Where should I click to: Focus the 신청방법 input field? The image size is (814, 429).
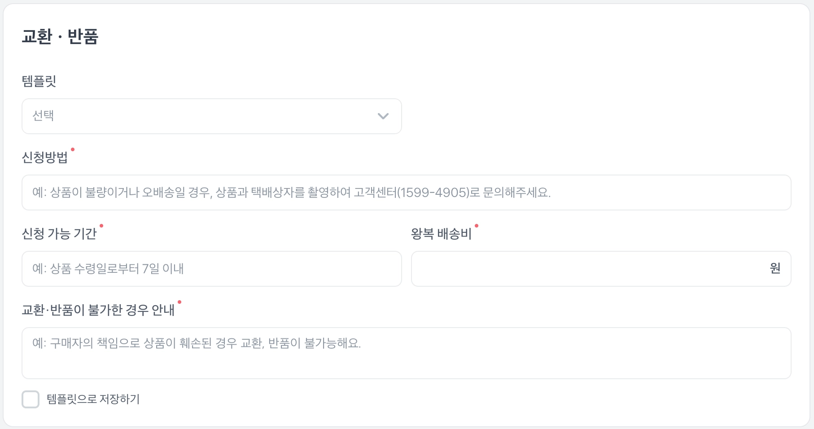[x=407, y=193]
